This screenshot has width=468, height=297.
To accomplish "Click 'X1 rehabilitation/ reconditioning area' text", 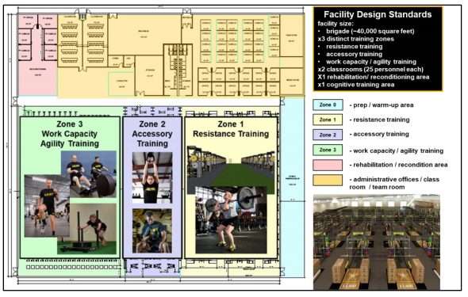I will [x=374, y=77].
